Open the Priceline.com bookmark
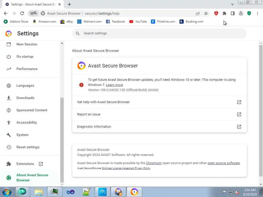263x197 pixels. pos(163,22)
